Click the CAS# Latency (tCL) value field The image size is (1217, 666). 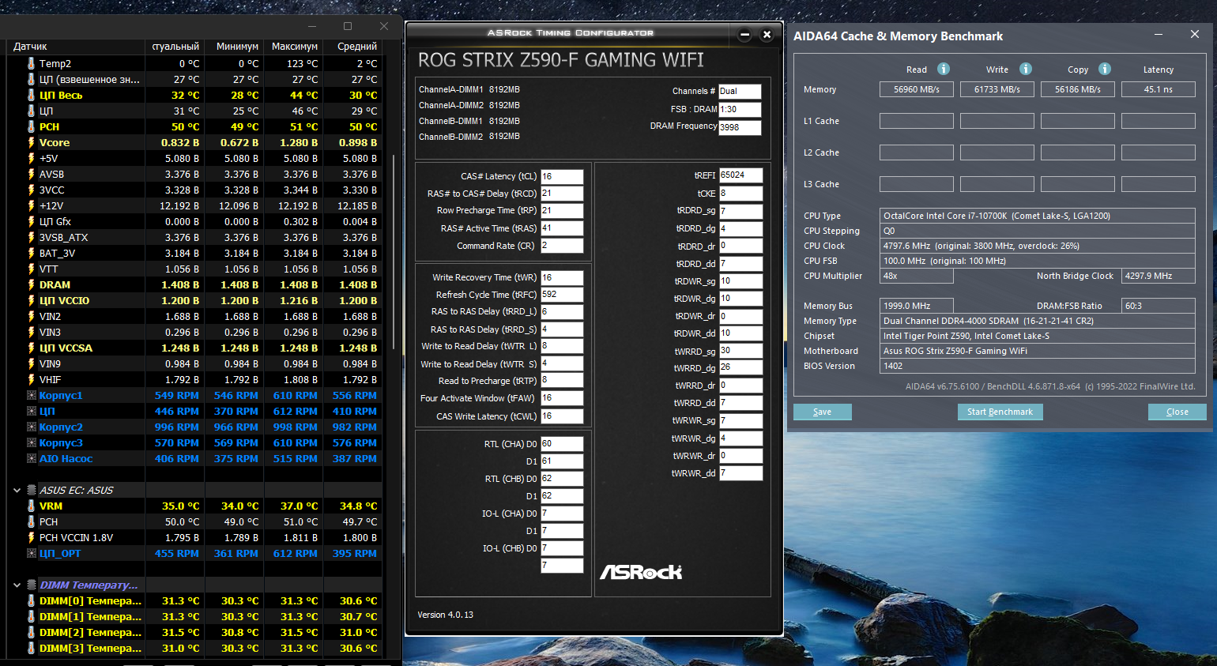tap(562, 176)
